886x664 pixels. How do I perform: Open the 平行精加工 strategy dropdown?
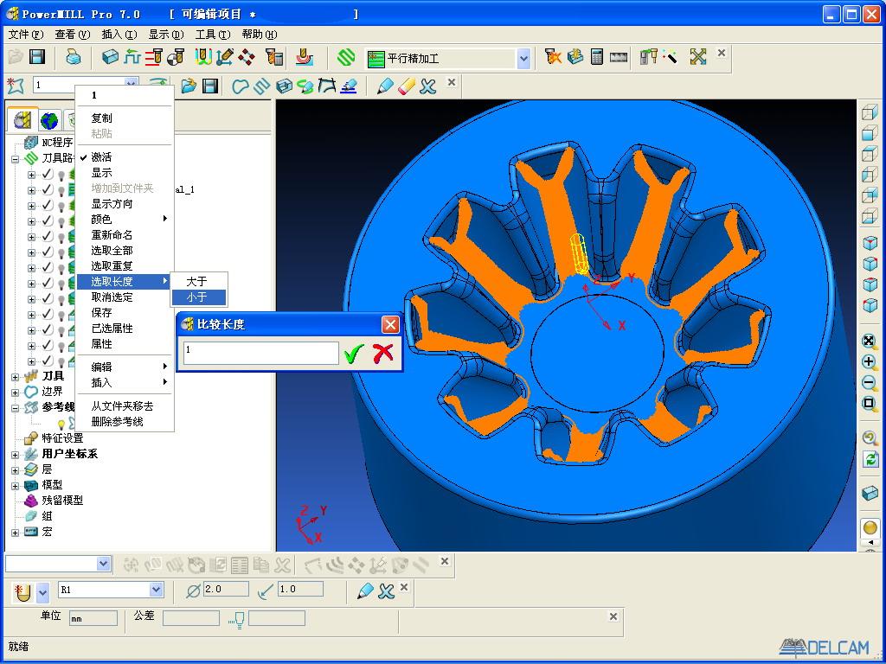point(523,58)
